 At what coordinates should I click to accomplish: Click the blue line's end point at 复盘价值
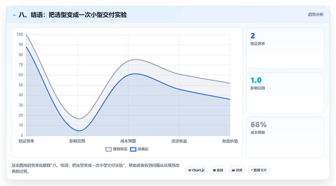(x=230, y=99)
